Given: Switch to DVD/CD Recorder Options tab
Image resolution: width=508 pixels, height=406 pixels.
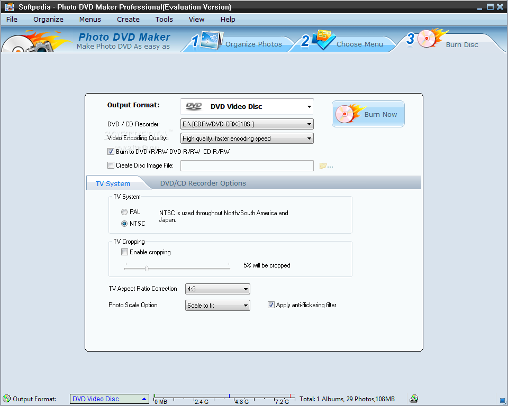Looking at the screenshot, I should coord(203,183).
